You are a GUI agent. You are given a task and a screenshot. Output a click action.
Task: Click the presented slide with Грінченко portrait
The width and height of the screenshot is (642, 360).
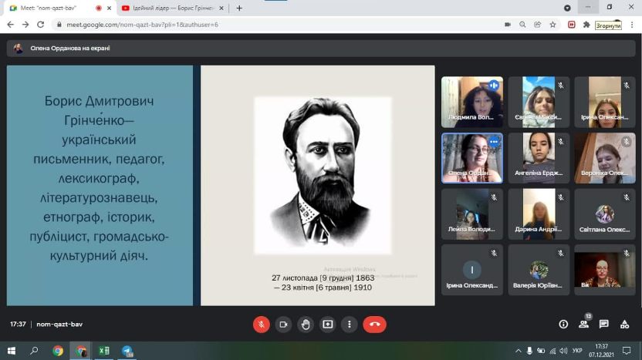pyautogui.click(x=317, y=185)
